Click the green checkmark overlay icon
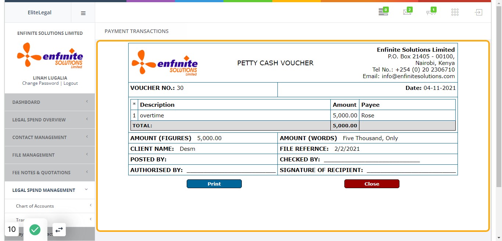Image resolution: width=502 pixels, height=241 pixels. pos(35,230)
